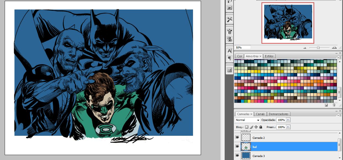The width and height of the screenshot is (343, 160).
Task: Toggle lock all padlock icon
Action: click(261, 127)
